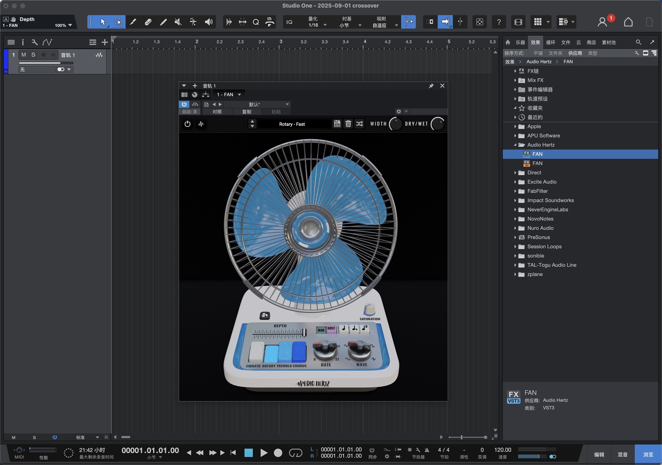This screenshot has height=465, width=662.
Task: Click the browser home icon
Action: point(508,42)
